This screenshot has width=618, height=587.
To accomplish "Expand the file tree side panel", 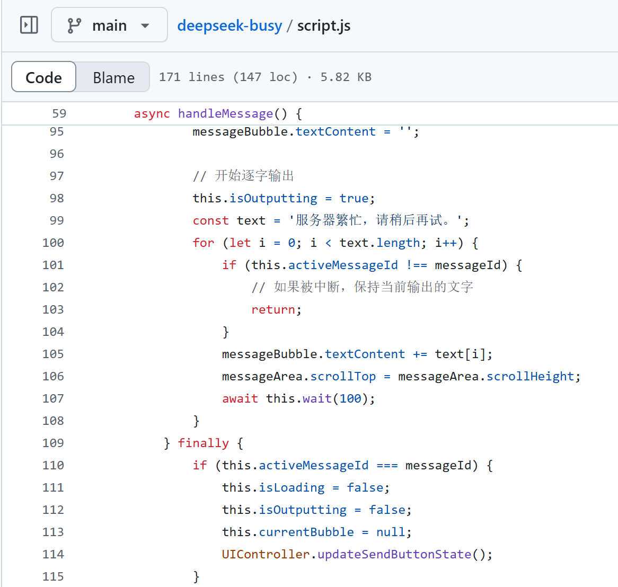I will click(29, 25).
